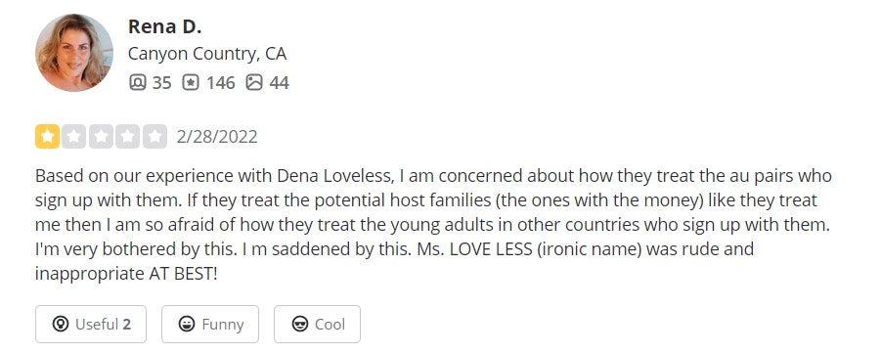Click the friends icon beside 35
881x353 pixels.
pyautogui.click(x=138, y=83)
